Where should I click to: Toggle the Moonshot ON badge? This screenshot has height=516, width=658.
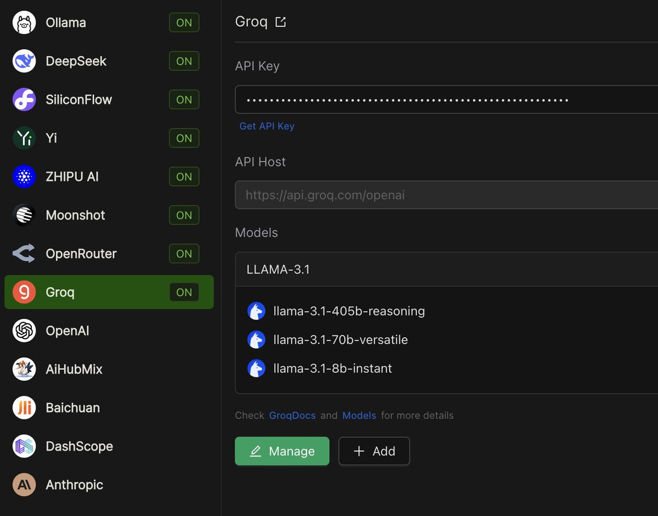184,215
